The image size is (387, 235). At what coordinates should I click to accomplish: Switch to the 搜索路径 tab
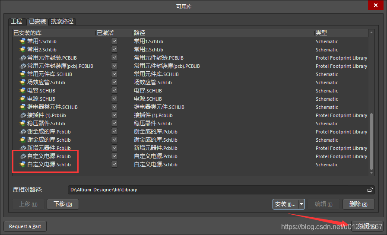coord(62,21)
